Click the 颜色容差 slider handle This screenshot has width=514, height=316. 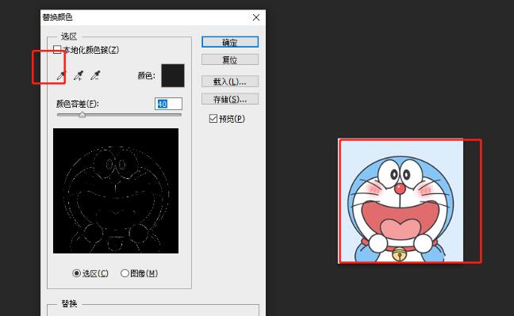(x=82, y=115)
